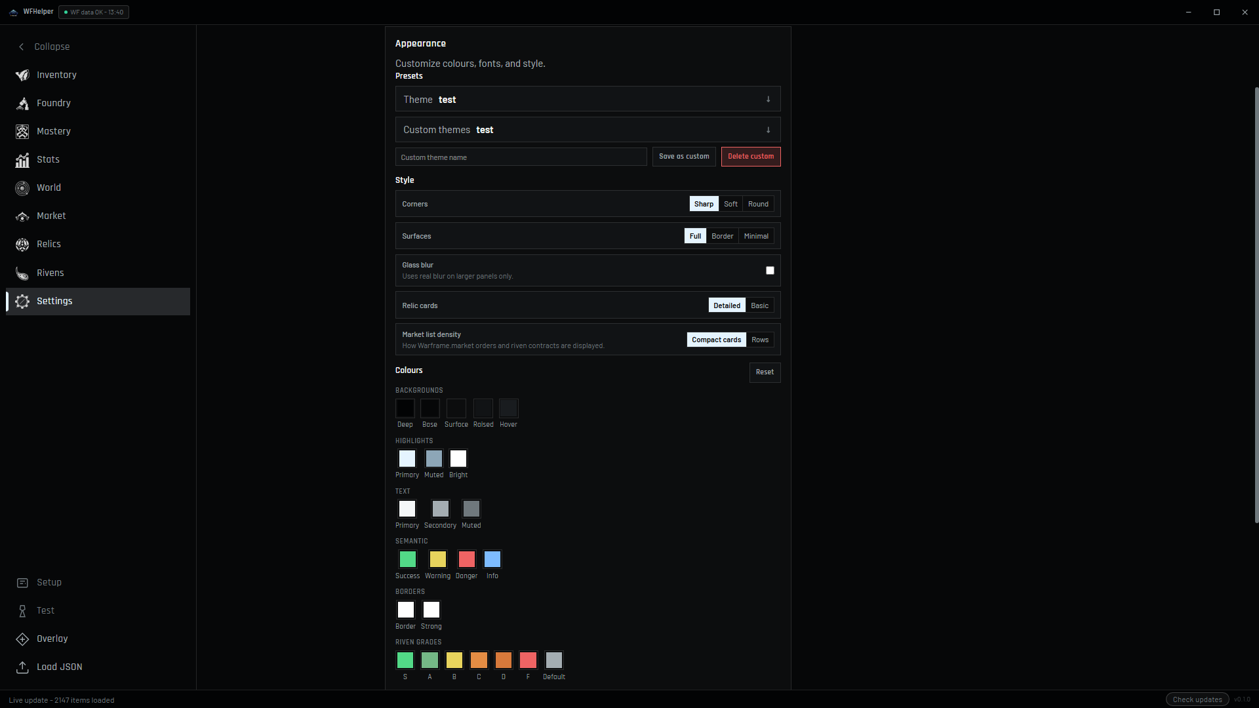Set Surfaces to Full
This screenshot has height=708, width=1259.
pos(695,236)
